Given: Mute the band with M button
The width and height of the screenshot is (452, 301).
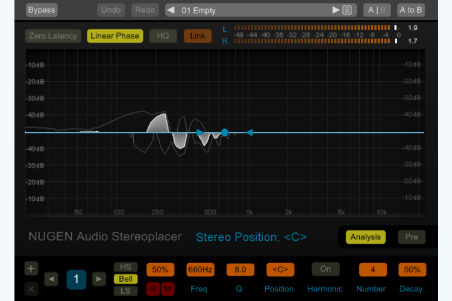Looking at the screenshot, I should pos(168,289).
